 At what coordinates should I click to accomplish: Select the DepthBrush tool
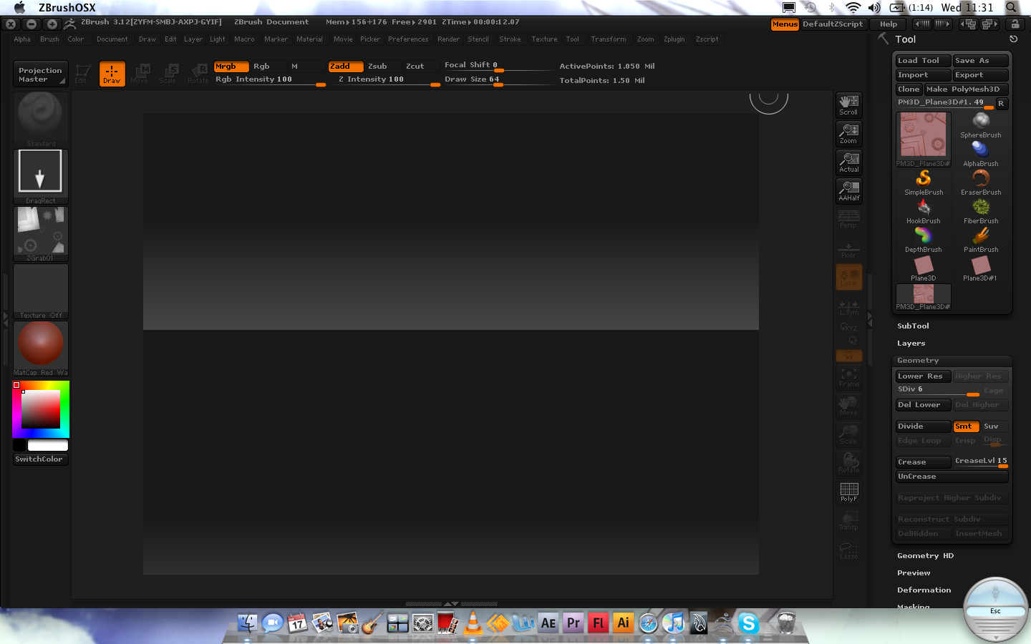[x=924, y=240]
